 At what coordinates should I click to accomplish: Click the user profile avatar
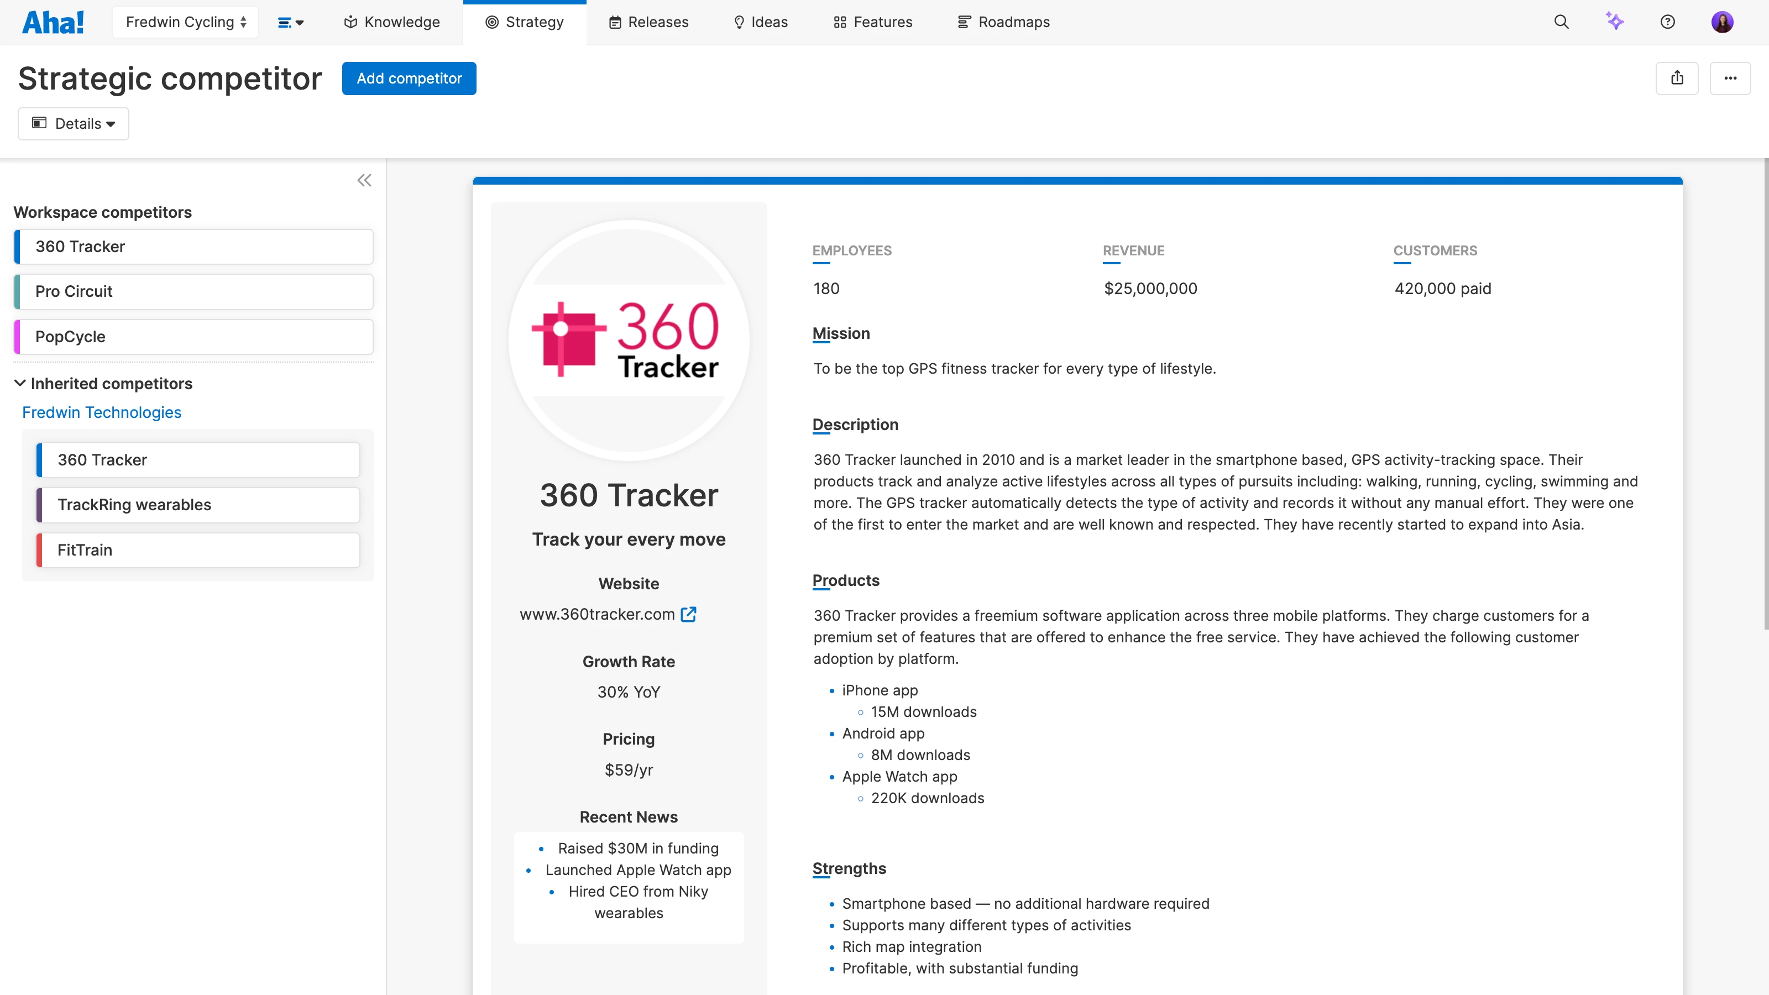coord(1721,22)
